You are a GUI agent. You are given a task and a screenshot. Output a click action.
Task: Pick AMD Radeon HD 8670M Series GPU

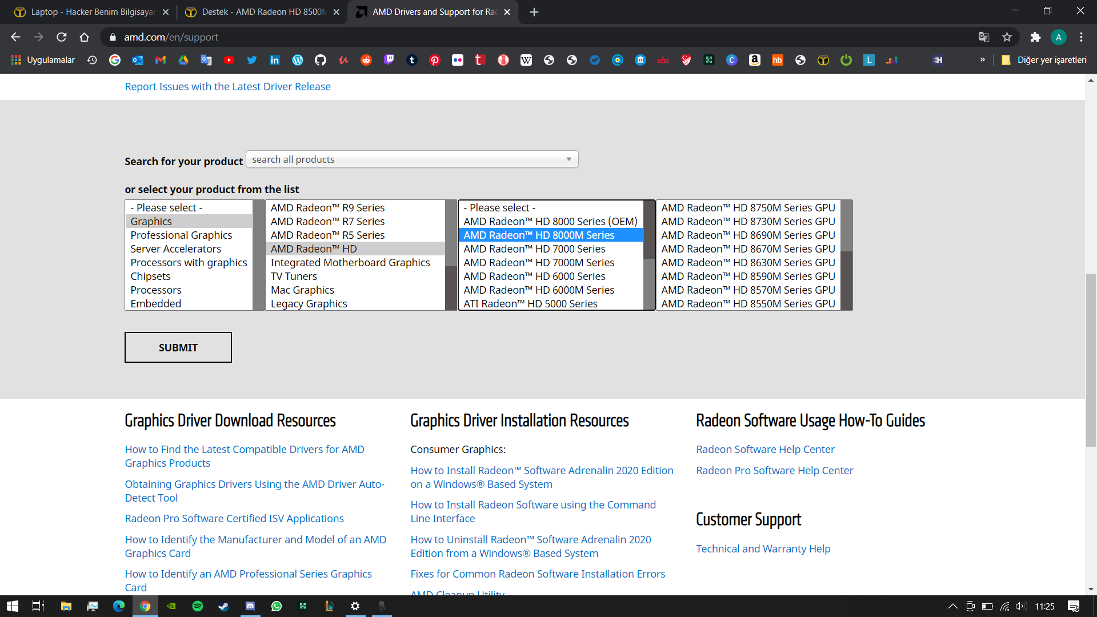748,249
